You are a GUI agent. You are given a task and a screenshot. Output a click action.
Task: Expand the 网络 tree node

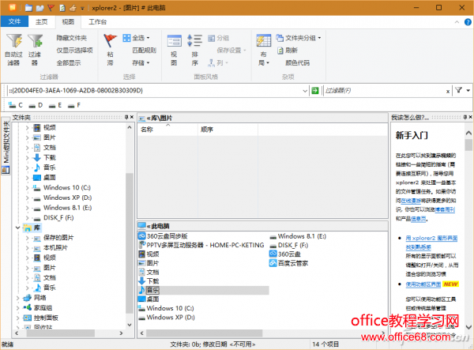click(x=18, y=298)
